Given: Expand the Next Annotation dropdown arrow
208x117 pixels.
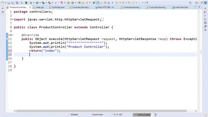Looking at the screenshot, I should [120, 3].
